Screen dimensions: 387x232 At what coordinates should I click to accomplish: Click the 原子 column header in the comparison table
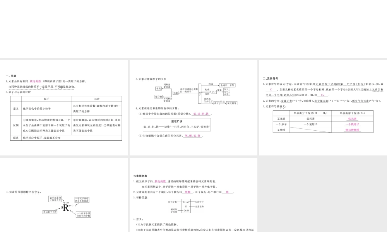coord(47,99)
